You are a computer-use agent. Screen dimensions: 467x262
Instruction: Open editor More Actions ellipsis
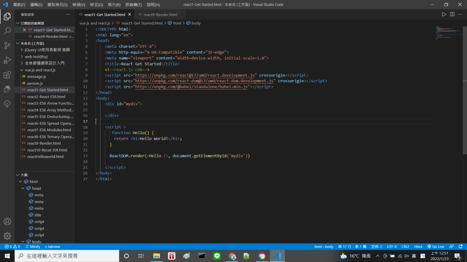point(460,14)
